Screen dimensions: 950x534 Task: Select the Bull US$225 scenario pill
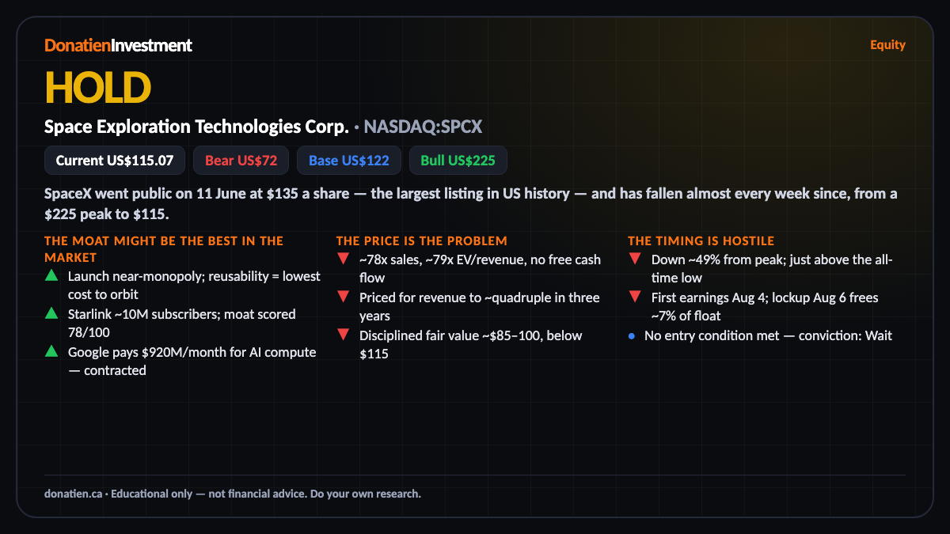click(458, 161)
